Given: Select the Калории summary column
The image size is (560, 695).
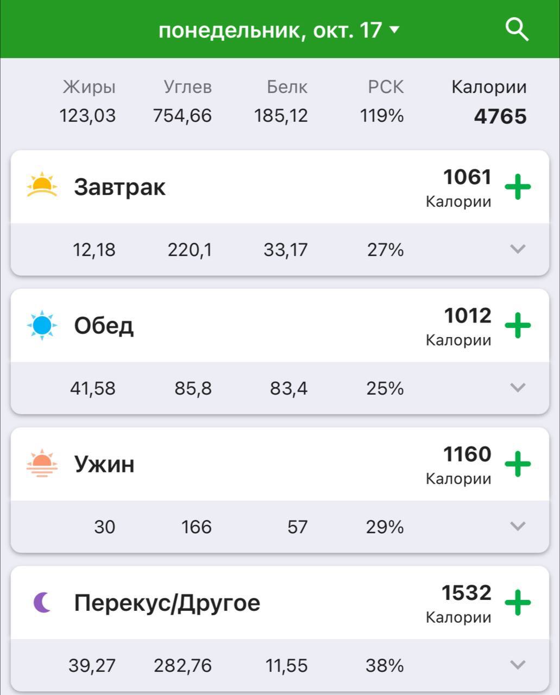Looking at the screenshot, I should pyautogui.click(x=489, y=102).
